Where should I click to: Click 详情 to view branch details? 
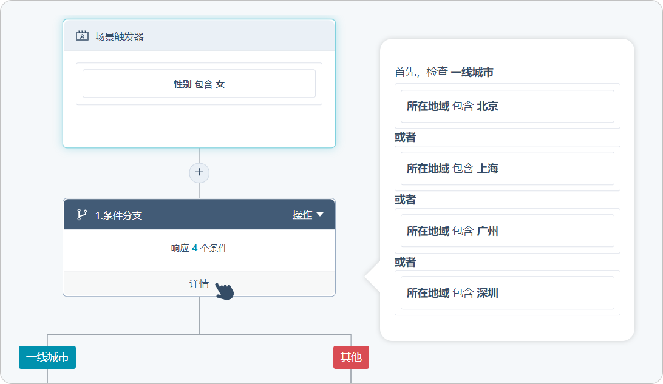pos(199,283)
